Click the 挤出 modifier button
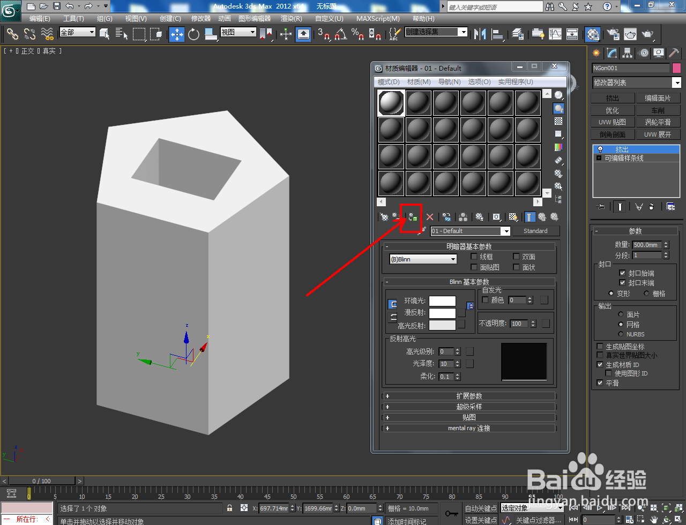This screenshot has width=686, height=525. pos(613,98)
